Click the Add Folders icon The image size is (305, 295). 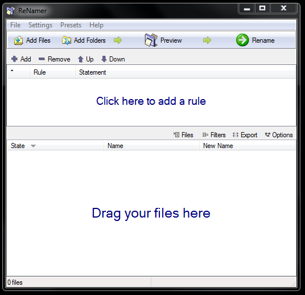pyautogui.click(x=67, y=40)
